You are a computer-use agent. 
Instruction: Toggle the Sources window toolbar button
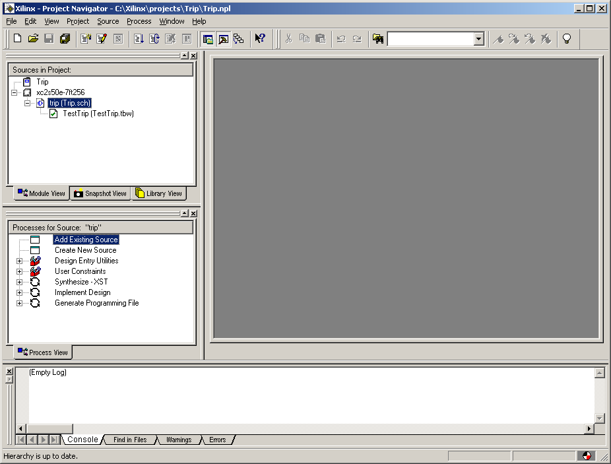208,39
